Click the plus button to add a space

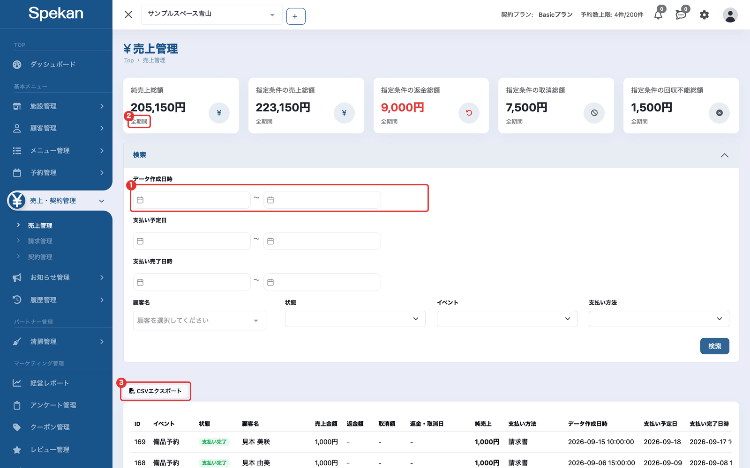click(x=296, y=16)
